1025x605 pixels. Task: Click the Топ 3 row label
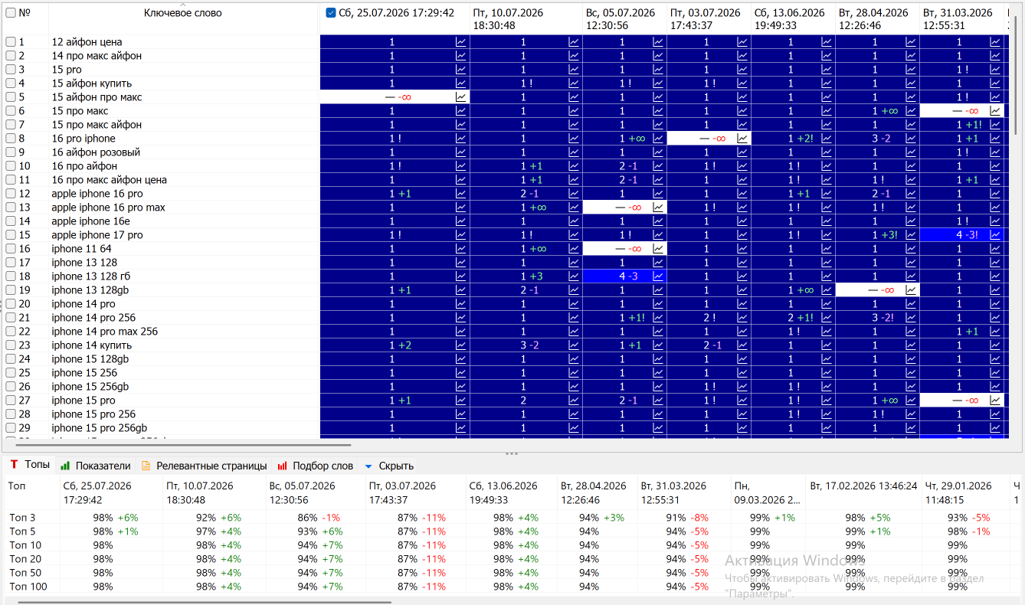point(22,518)
